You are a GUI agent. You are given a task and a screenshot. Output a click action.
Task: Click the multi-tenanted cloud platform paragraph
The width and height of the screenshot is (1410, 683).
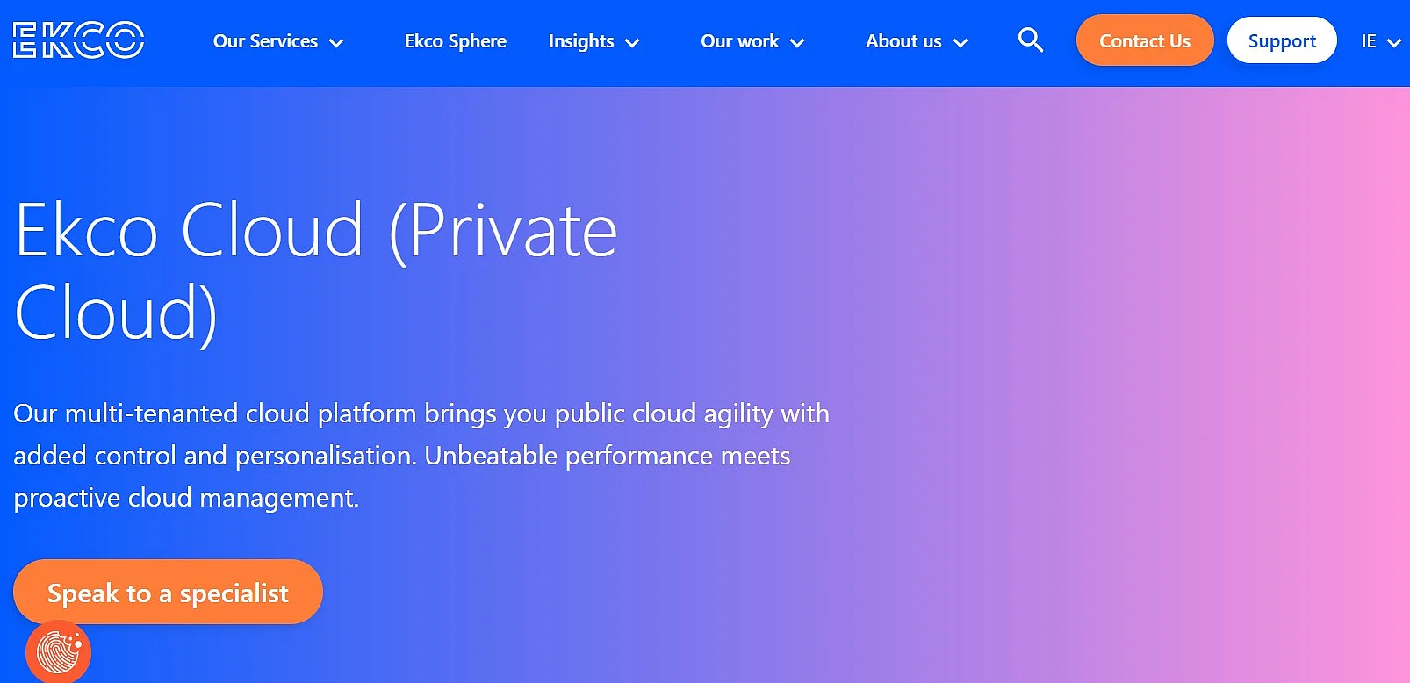tap(421, 456)
